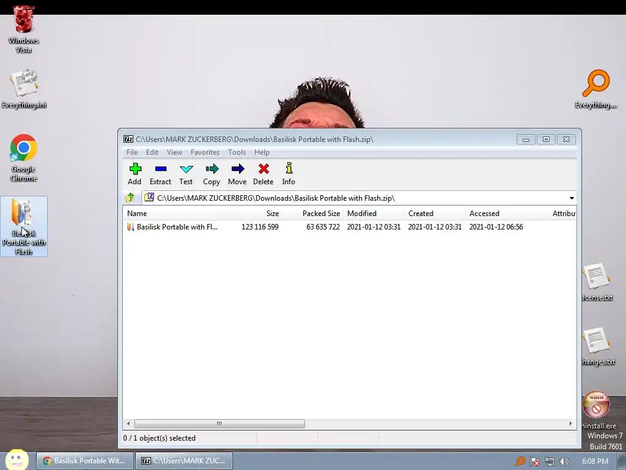This screenshot has height=470, width=626.
Task: Open the Help menu
Action: pyautogui.click(x=262, y=152)
